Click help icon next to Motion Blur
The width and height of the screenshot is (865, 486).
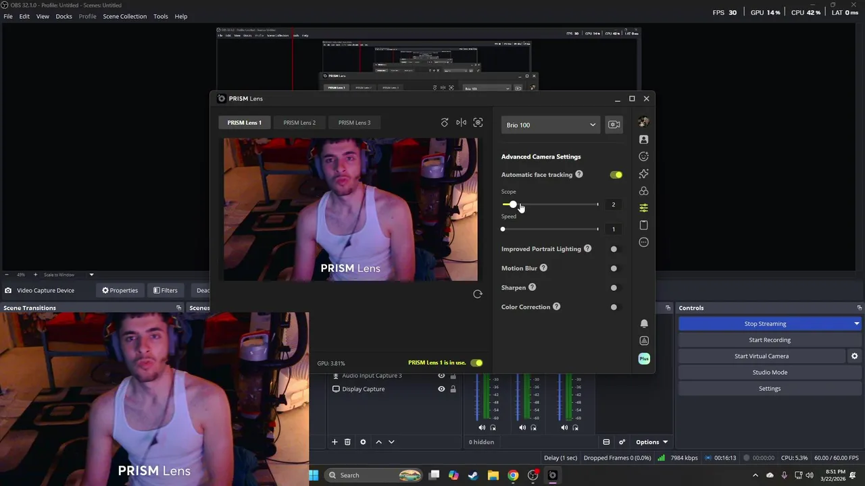click(543, 268)
